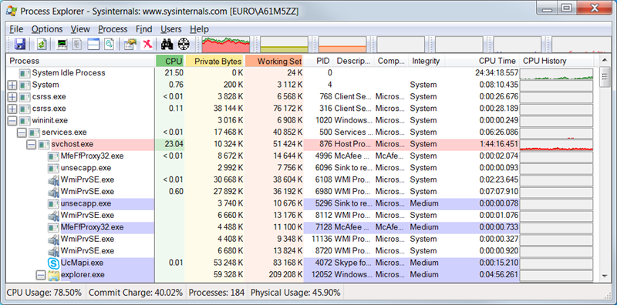Sort by the Process column header
This screenshot has height=305, width=617.
81,61
